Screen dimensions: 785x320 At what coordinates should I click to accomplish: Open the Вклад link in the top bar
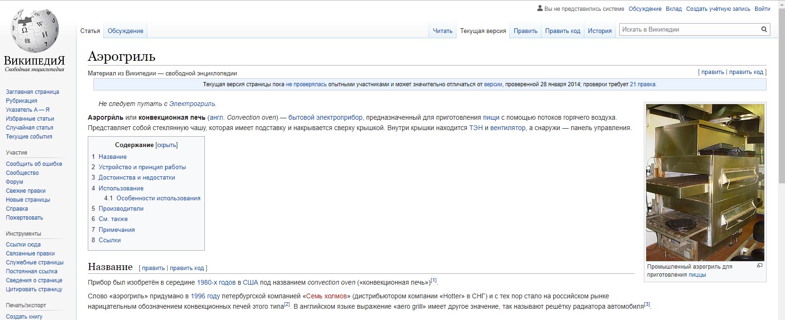point(674,9)
